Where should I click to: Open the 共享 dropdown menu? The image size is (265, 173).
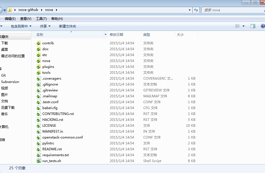coord(45,26)
